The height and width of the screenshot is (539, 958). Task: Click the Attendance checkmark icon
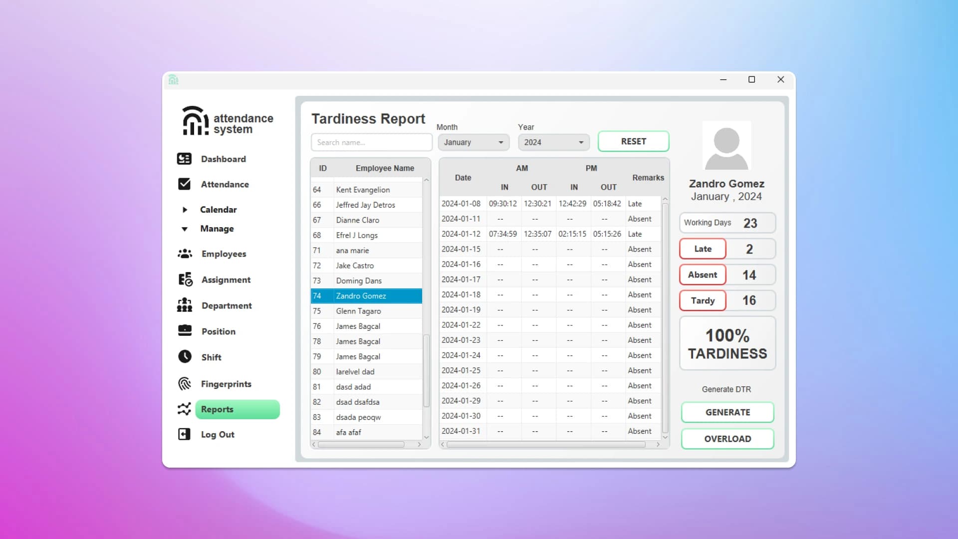click(184, 184)
